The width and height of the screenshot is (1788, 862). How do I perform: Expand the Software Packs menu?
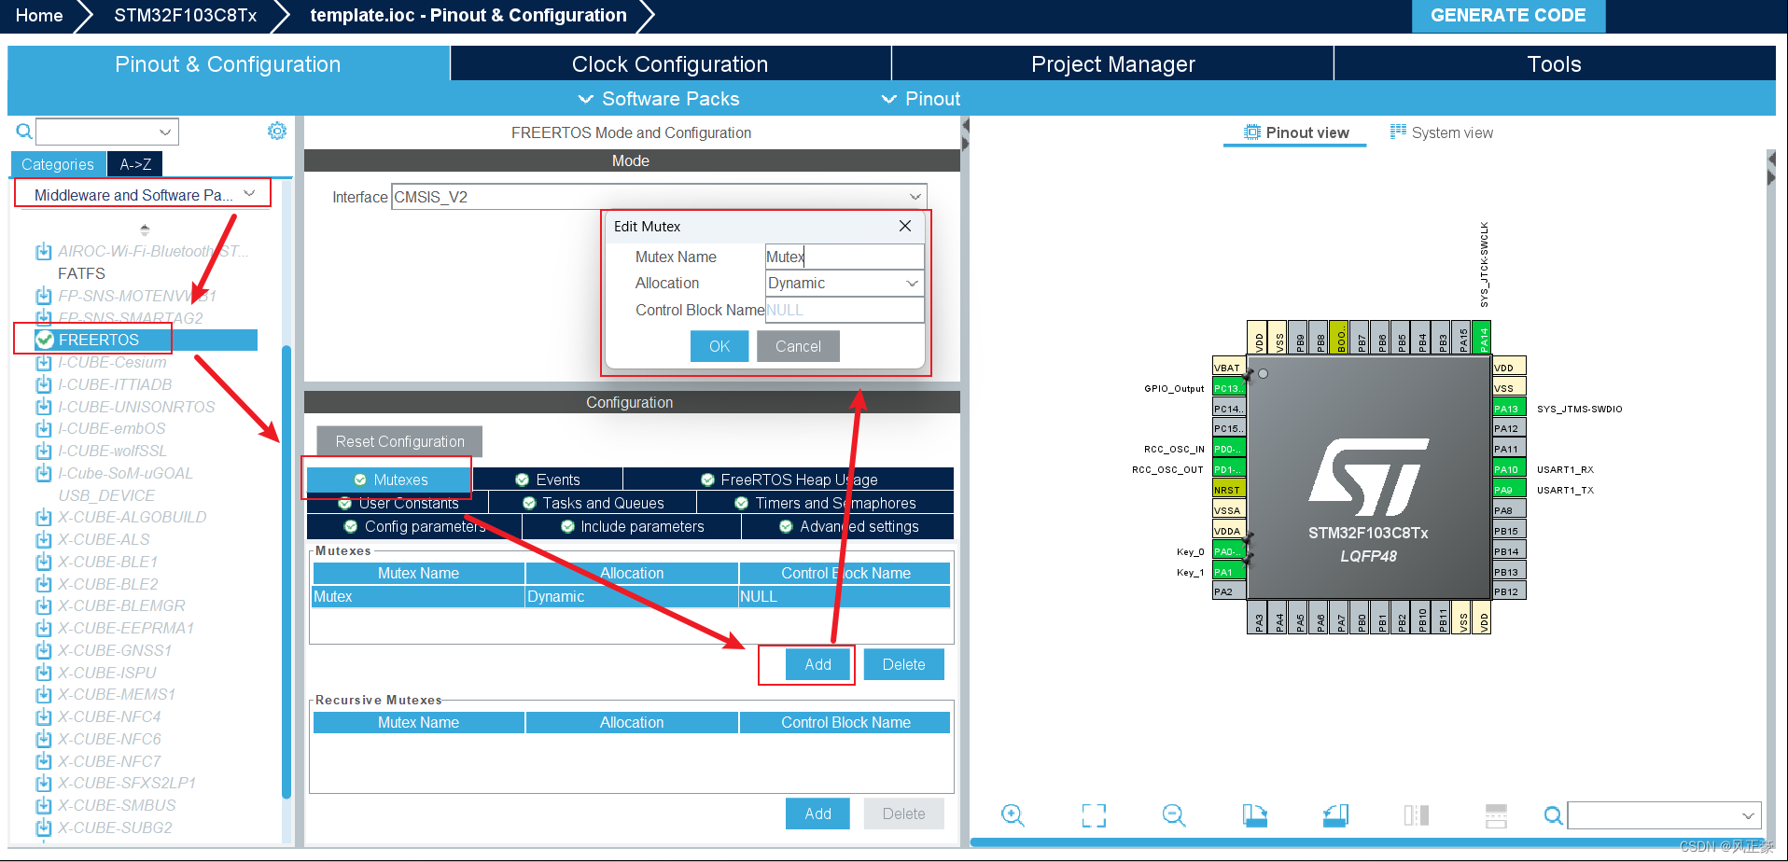659,99
